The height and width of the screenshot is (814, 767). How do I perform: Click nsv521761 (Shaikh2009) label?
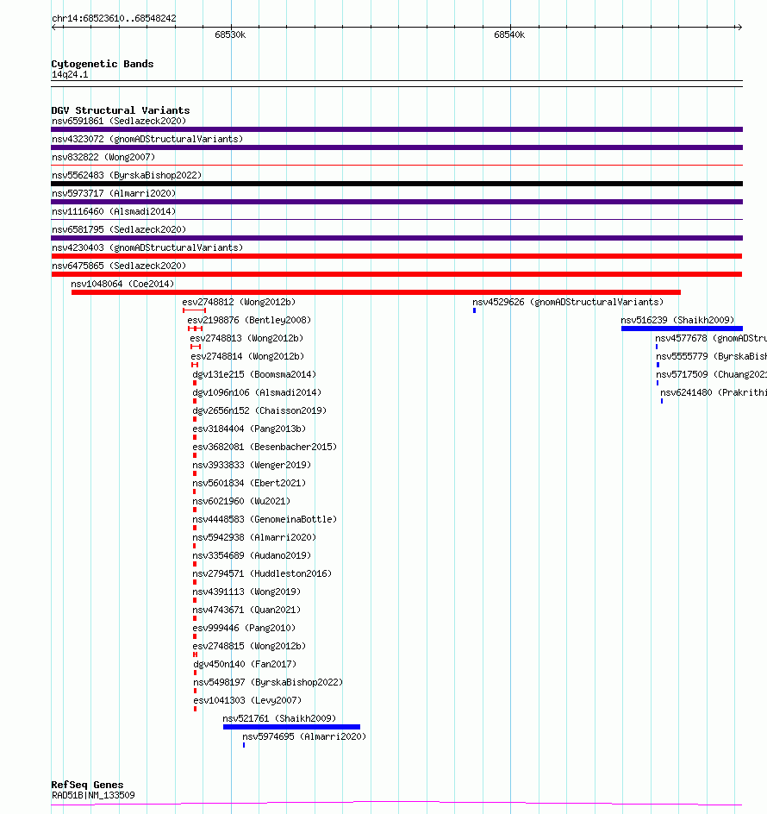[x=279, y=719]
